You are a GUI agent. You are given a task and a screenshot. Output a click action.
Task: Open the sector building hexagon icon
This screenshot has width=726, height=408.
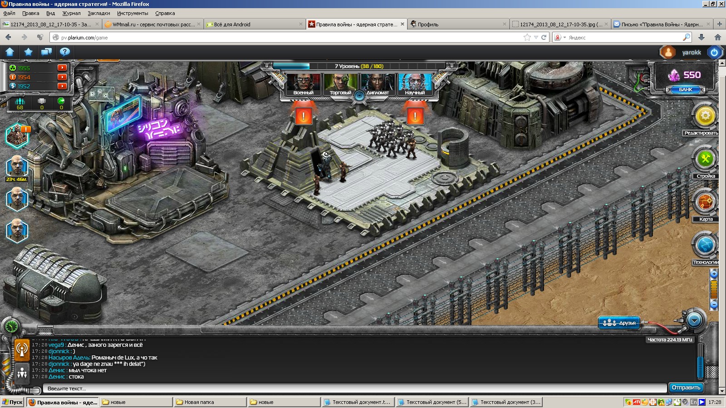tap(18, 135)
